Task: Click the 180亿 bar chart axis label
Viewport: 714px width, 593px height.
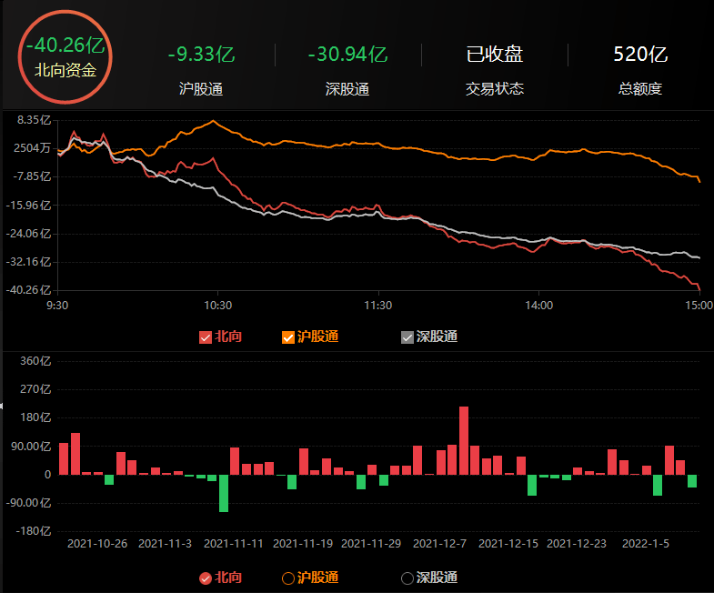Action: [x=35, y=417]
